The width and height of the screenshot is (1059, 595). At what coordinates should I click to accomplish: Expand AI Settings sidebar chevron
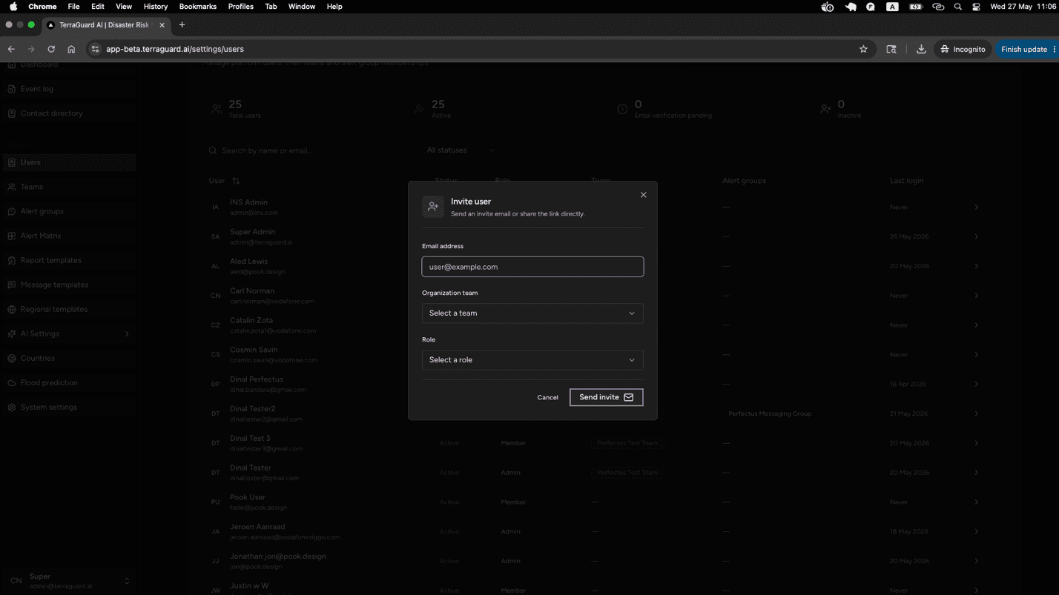127,334
